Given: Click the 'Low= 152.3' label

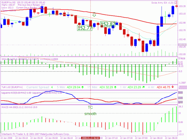Looking at the screenshot, I should point(7,8).
